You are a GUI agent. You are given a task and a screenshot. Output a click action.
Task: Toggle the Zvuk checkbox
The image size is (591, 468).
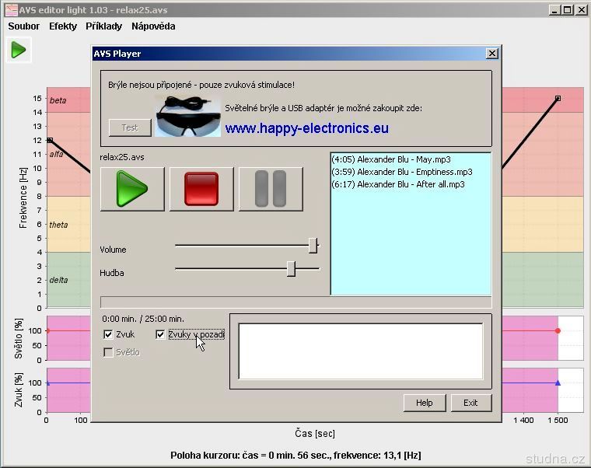pos(108,334)
